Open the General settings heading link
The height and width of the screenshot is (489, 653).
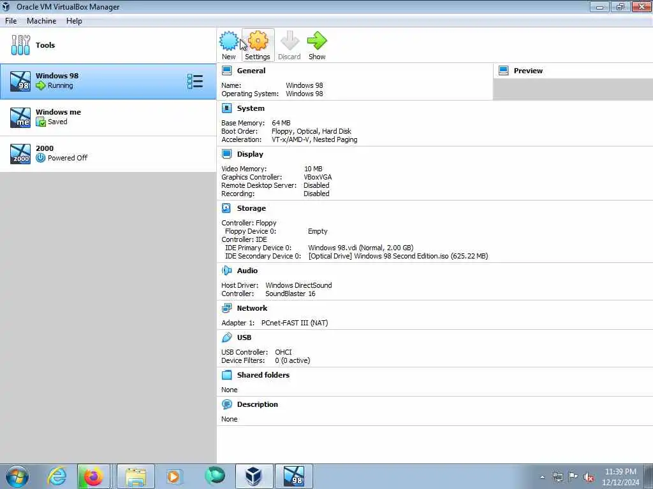pyautogui.click(x=251, y=71)
